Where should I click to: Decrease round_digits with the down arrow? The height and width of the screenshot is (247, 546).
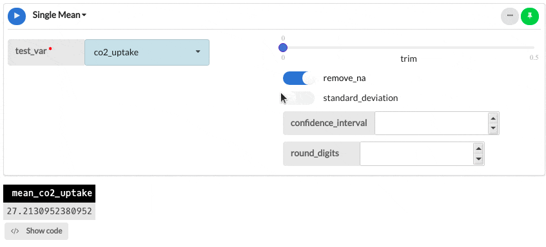(478, 159)
